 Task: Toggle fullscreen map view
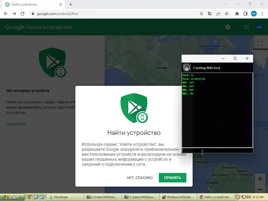click(260, 43)
